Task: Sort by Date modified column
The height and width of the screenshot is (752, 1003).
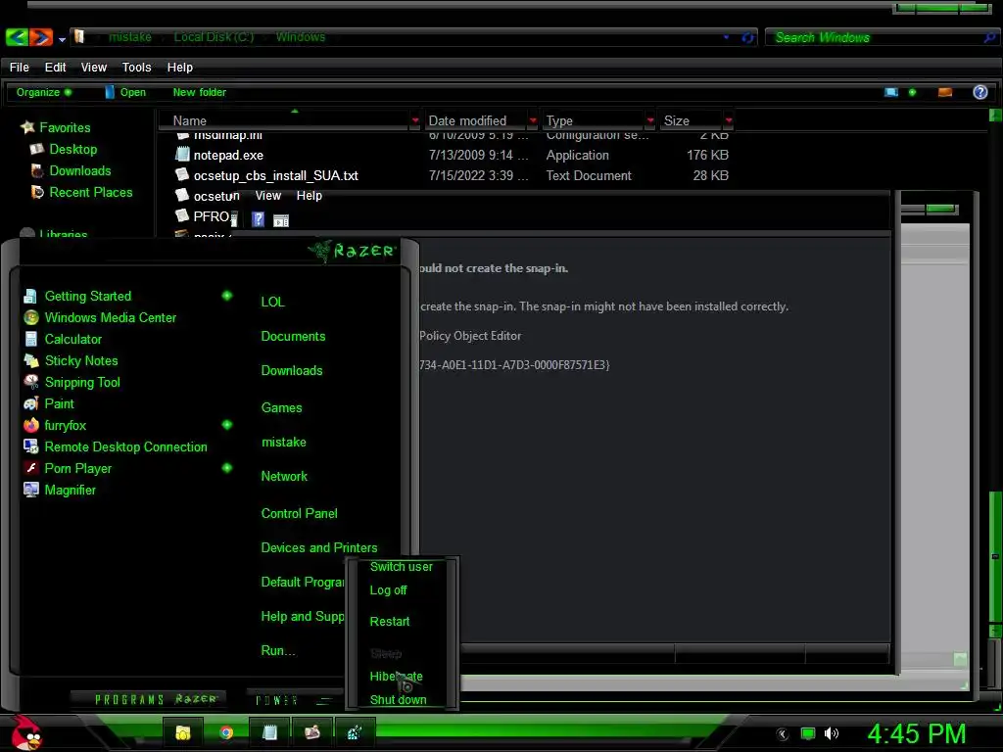Action: click(467, 120)
